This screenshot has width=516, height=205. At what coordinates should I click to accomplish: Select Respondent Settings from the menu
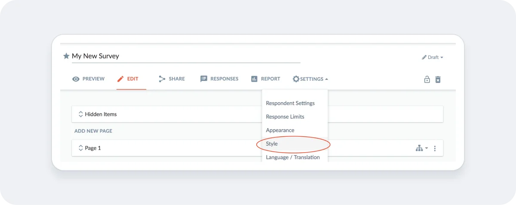pyautogui.click(x=290, y=103)
